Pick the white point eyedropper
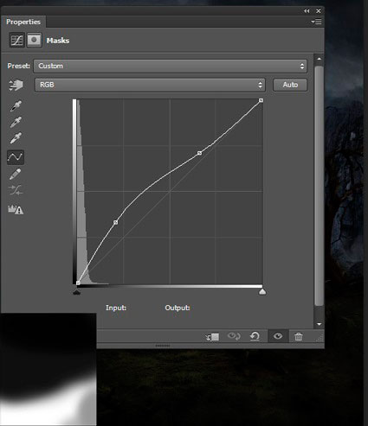This screenshot has height=426, width=368. click(16, 137)
